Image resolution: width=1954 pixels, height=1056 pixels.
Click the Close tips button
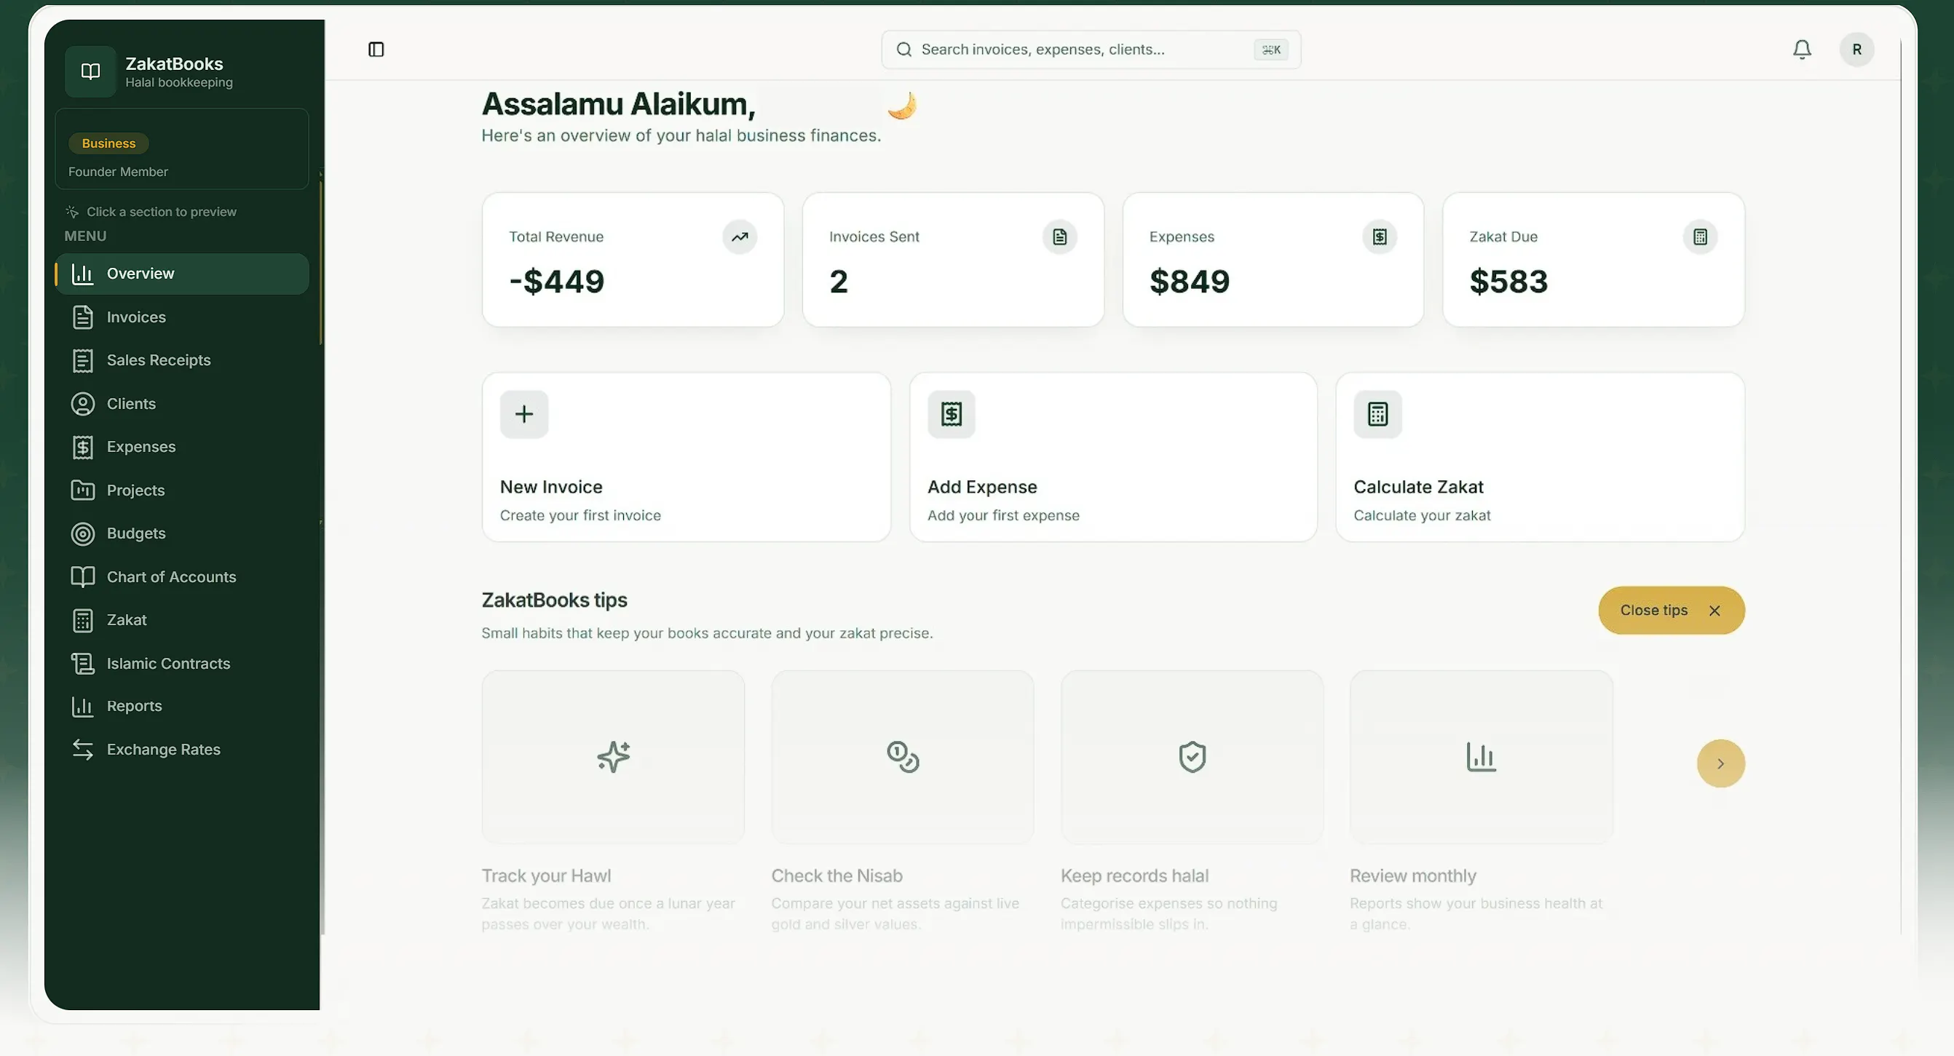pyautogui.click(x=1671, y=611)
